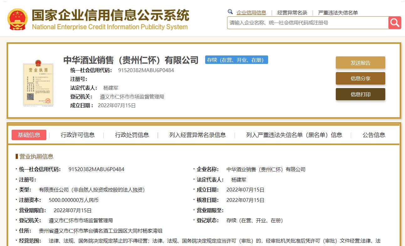
Task: Select the 企业信用信息 search category
Action: [251, 13]
